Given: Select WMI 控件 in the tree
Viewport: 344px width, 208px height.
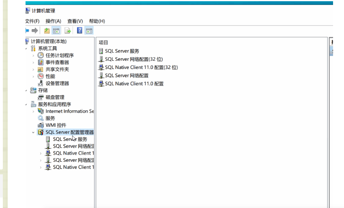Looking at the screenshot, I should (x=56, y=125).
